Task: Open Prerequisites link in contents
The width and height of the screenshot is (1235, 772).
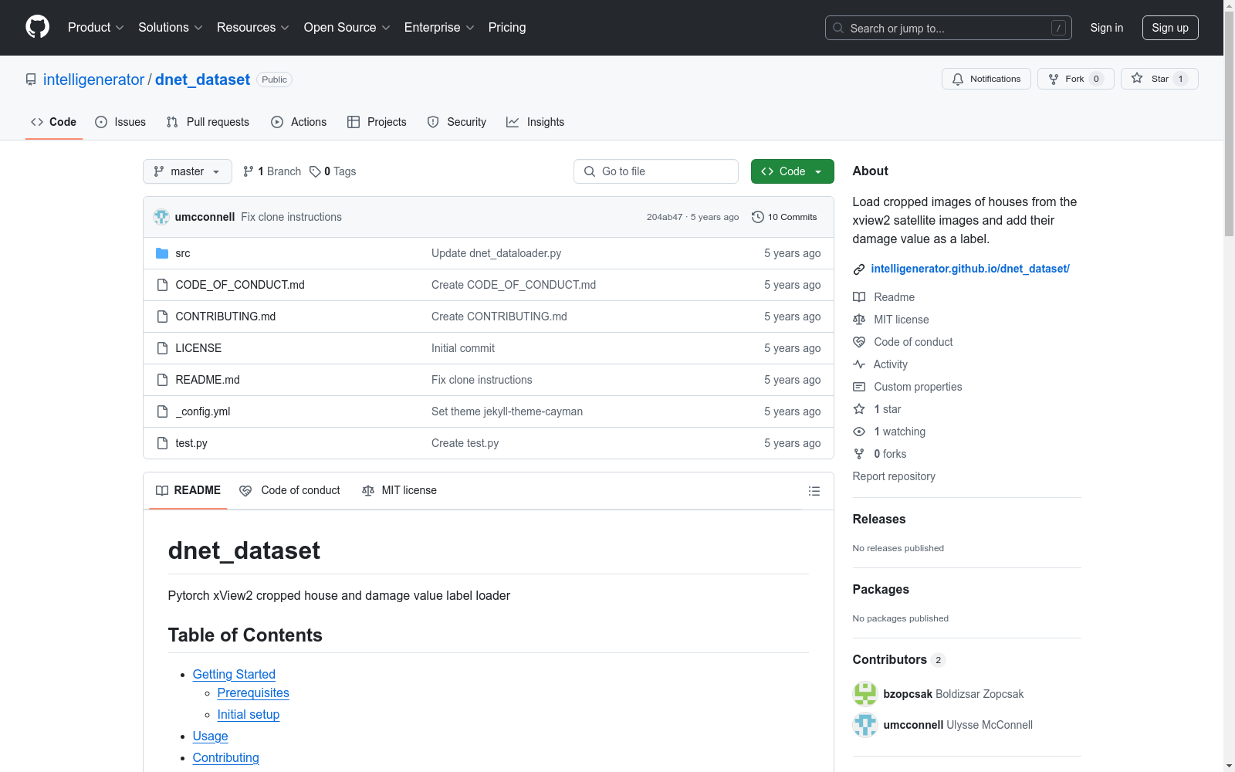Action: tap(253, 692)
